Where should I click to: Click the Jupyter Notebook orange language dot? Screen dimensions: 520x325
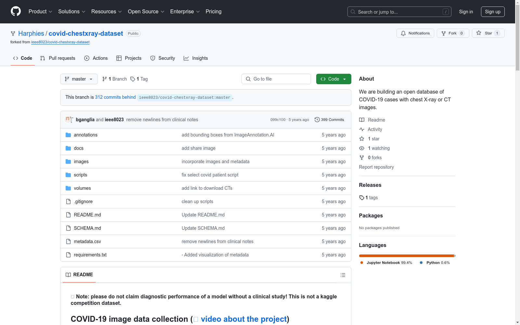point(362,263)
